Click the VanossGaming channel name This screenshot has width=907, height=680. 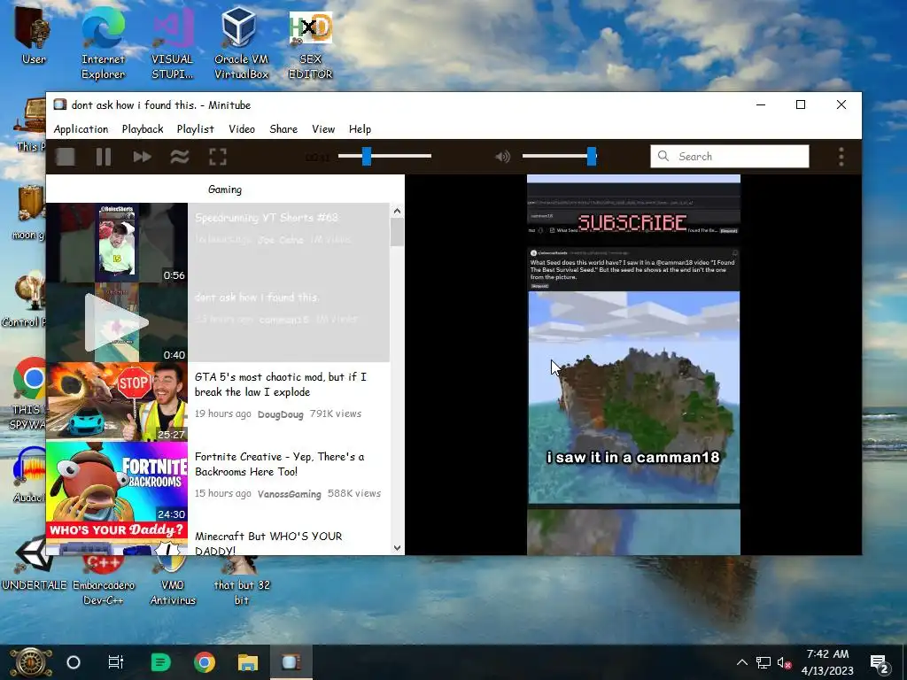(290, 494)
